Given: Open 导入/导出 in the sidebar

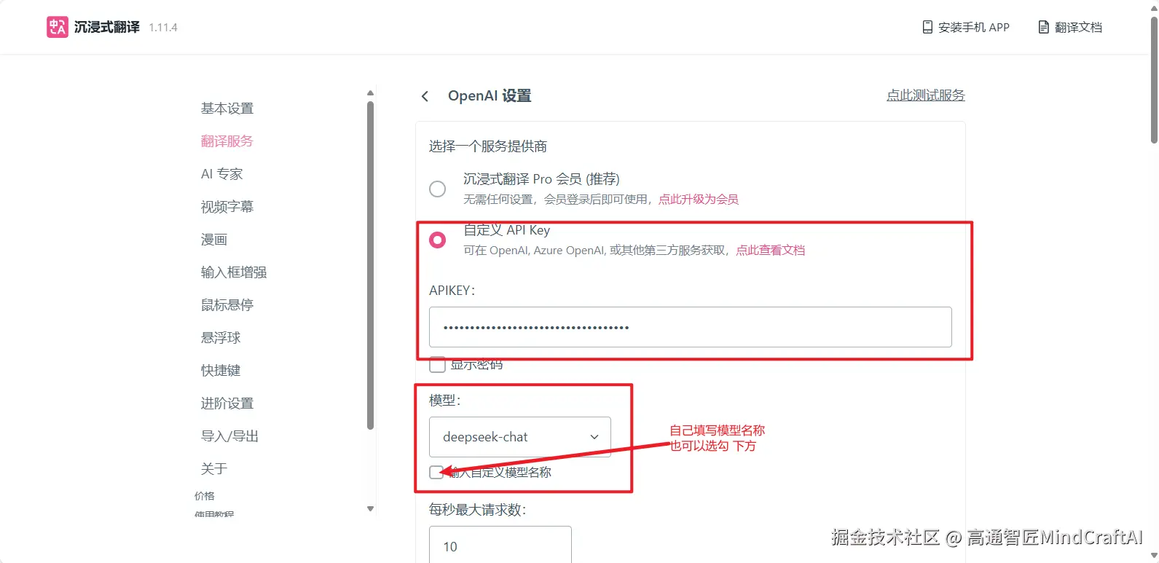Looking at the screenshot, I should 230,436.
